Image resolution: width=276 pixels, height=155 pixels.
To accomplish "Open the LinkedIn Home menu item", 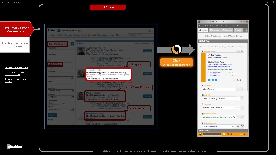I will point(53,35).
